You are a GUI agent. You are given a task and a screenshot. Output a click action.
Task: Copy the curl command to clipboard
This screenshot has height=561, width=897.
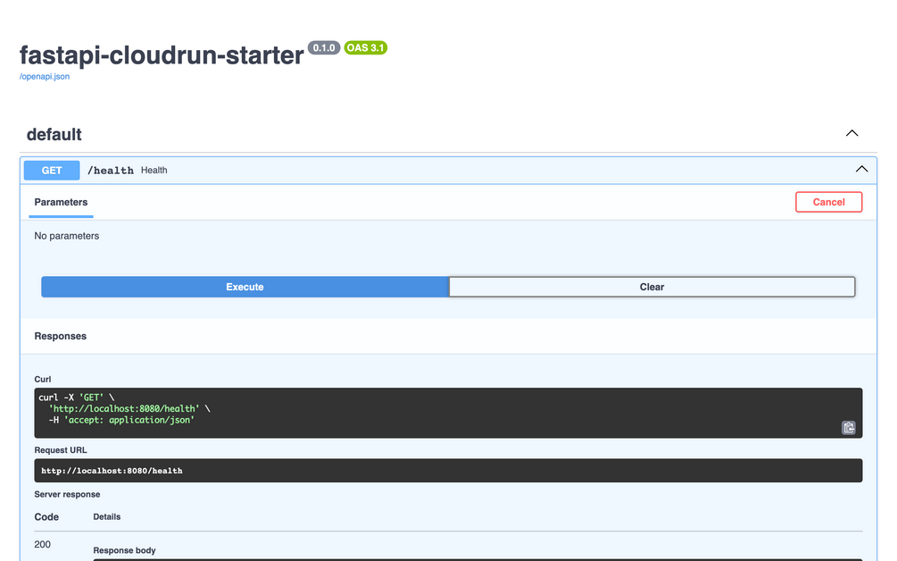[x=849, y=428]
